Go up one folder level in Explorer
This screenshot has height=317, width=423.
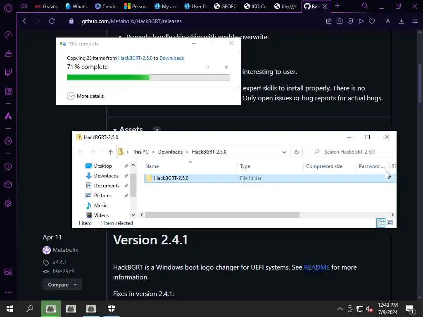[x=110, y=152]
